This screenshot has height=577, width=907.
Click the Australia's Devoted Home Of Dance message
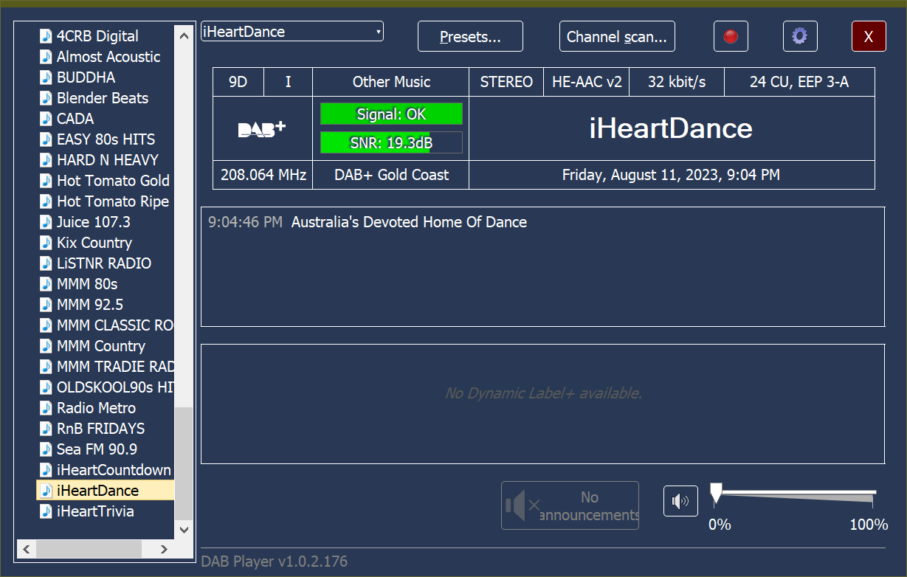(x=409, y=222)
